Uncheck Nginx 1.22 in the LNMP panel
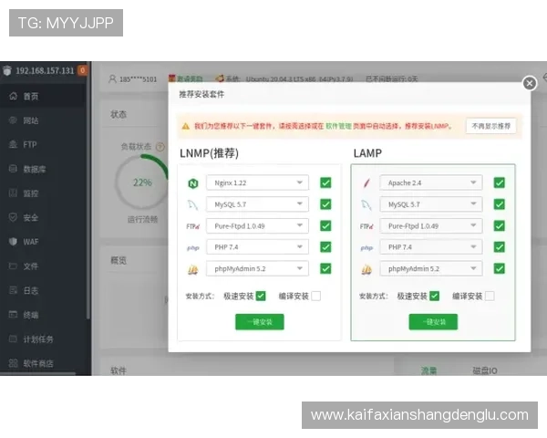The image size is (547, 438). click(x=325, y=182)
